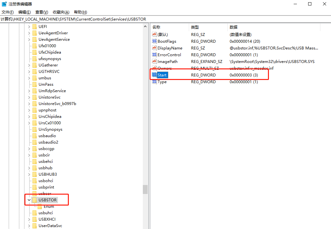Select the DisplayName string value icon
Screen dimensions: 331x229
click(x=154, y=48)
